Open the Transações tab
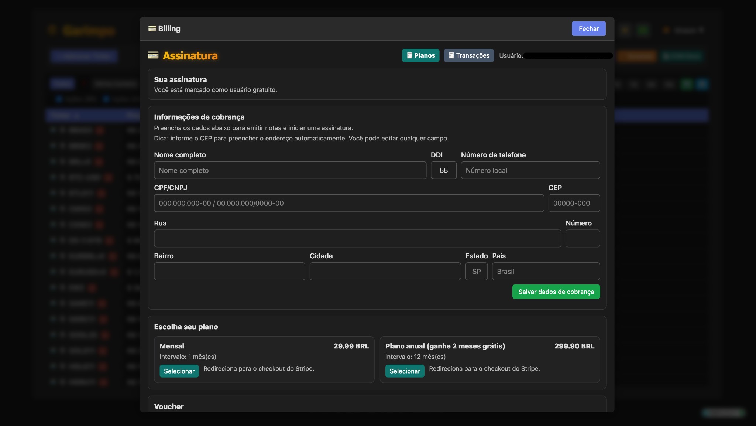Image resolution: width=756 pixels, height=426 pixels. (468, 55)
